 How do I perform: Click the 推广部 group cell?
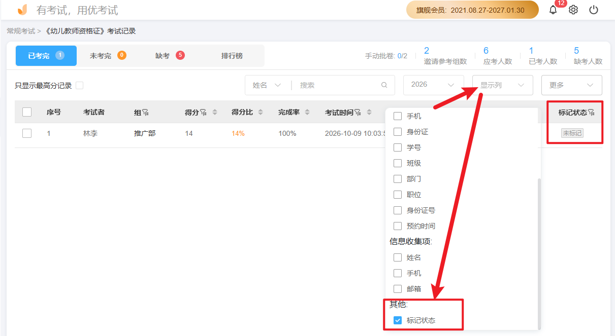point(145,133)
